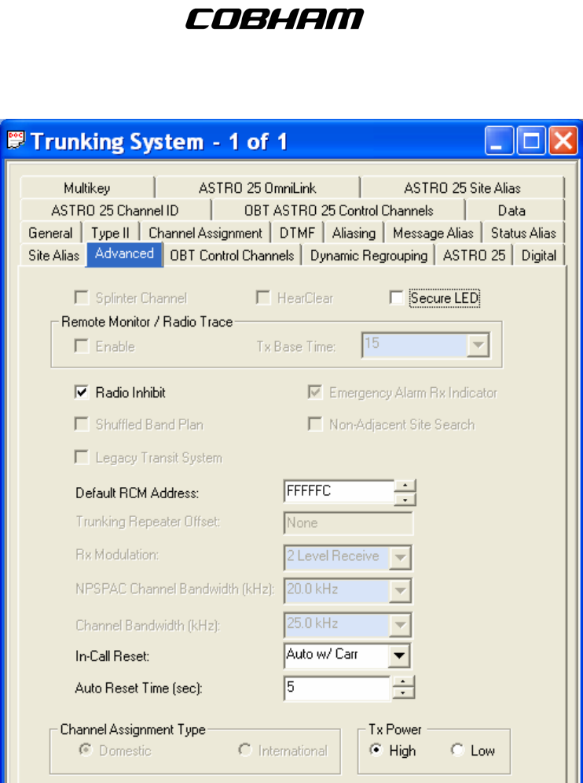This screenshot has height=783, width=583.
Task: Click the Default RCM Address field
Action: 339,492
